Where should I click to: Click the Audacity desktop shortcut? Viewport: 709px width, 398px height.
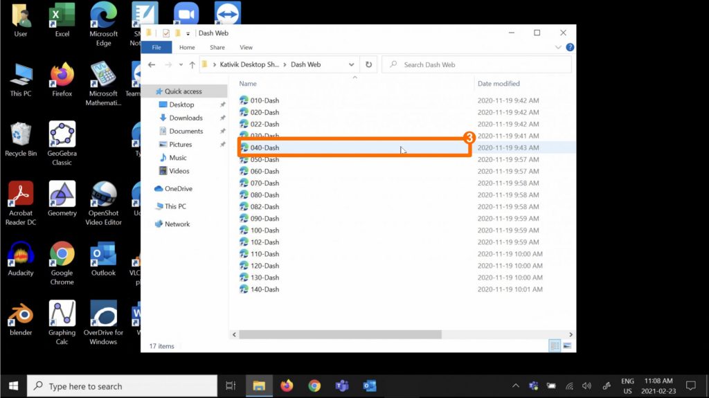tap(21, 259)
